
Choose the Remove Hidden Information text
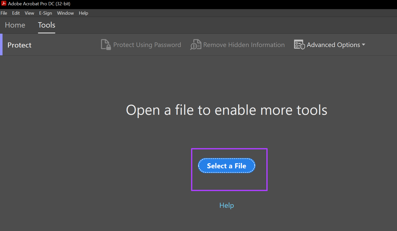point(244,45)
